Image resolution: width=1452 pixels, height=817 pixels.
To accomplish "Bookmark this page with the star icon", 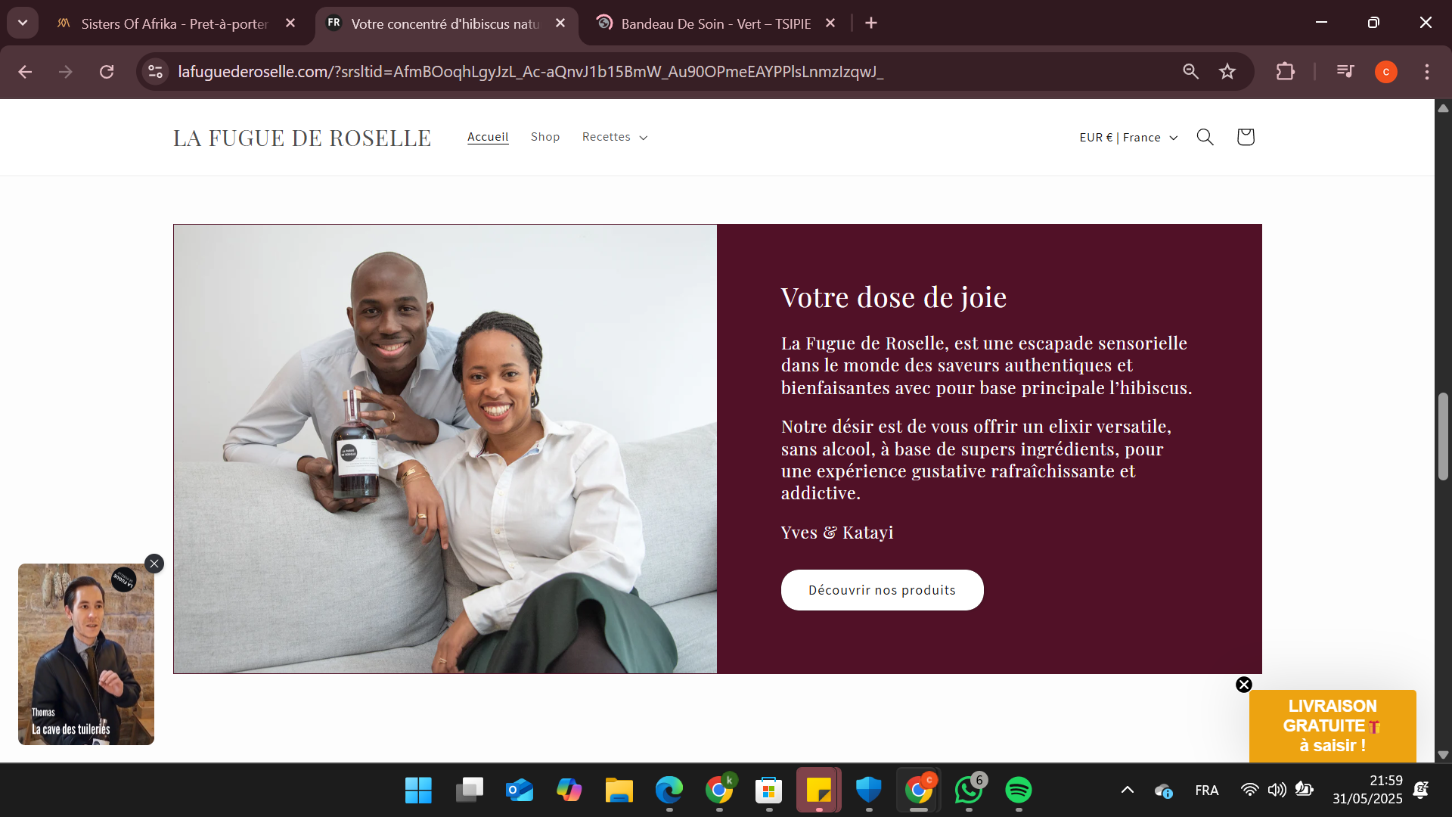I will coord(1227,72).
